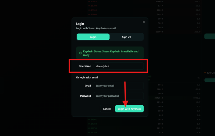Click the orange dot beside My Orders
The height and width of the screenshot is (136, 215).
coord(205,72)
